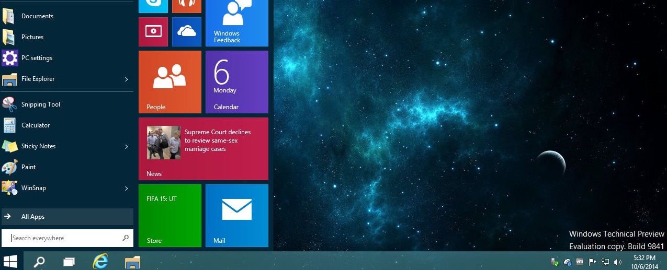Open Action Center flag icon

point(593,262)
